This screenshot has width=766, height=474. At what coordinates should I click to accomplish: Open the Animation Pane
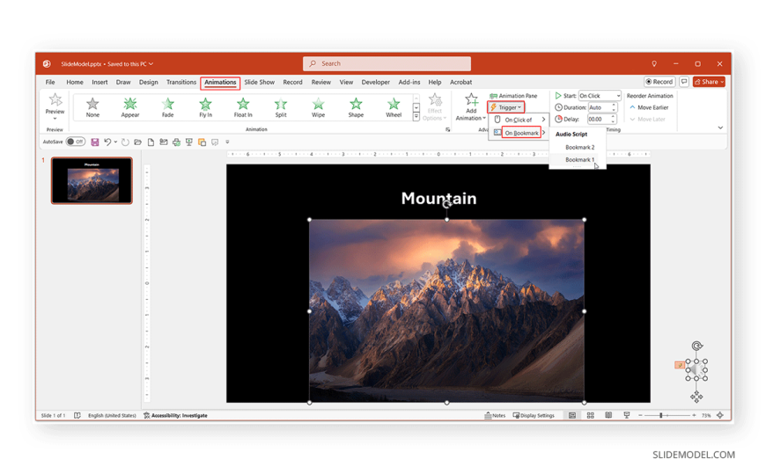pyautogui.click(x=513, y=96)
